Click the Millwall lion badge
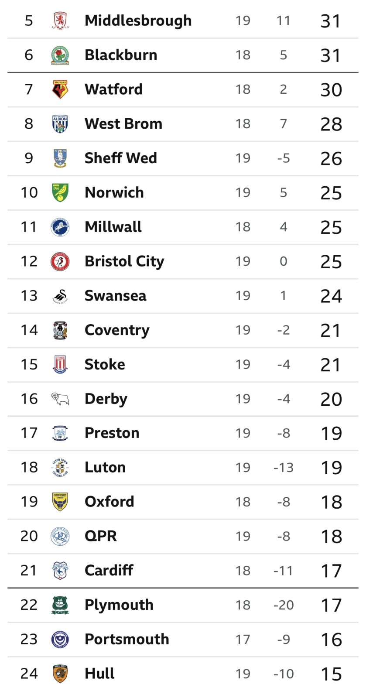 point(60,227)
